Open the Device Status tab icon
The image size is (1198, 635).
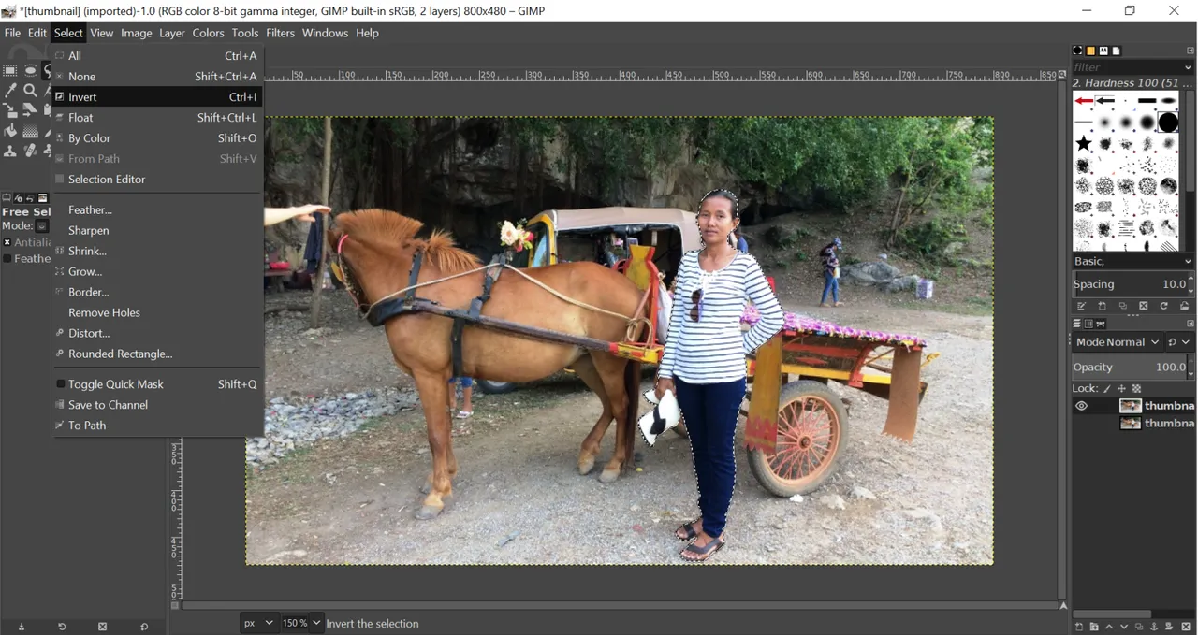(x=19, y=198)
